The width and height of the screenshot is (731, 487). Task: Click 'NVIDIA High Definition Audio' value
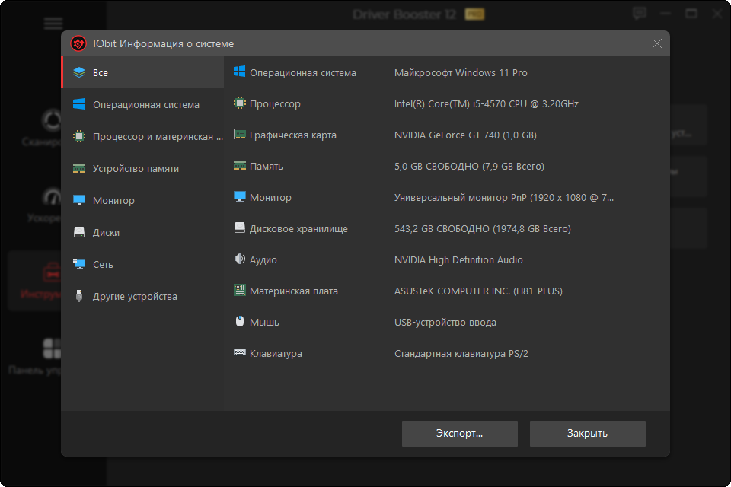(x=458, y=260)
